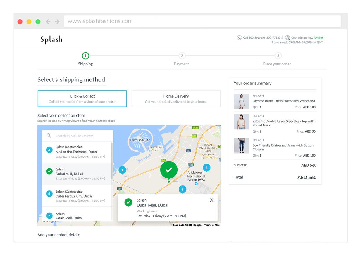Go to Place your order step
The image size is (358, 257).
278,56
